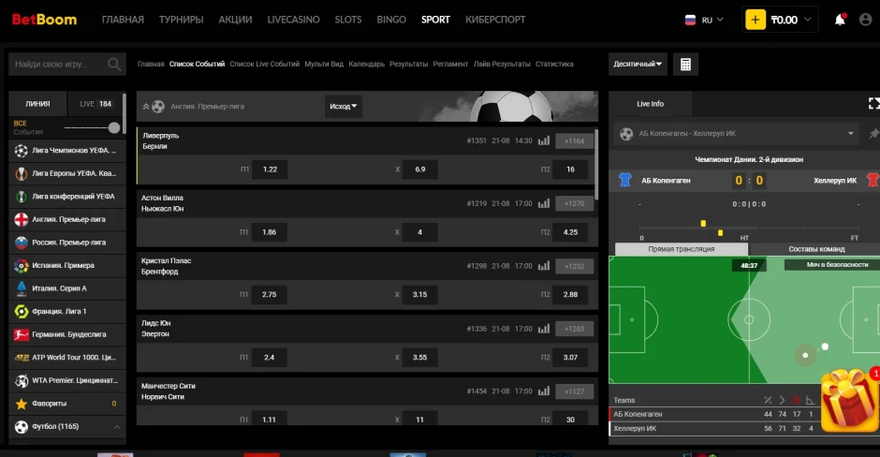Select draw odds 6.9 for Ливерпуль Бернли
This screenshot has height=457, width=880.
tap(419, 169)
